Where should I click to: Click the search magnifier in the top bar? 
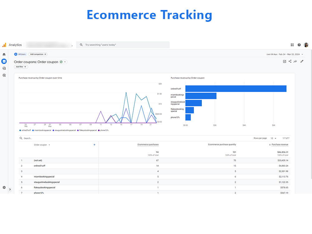tap(81, 45)
